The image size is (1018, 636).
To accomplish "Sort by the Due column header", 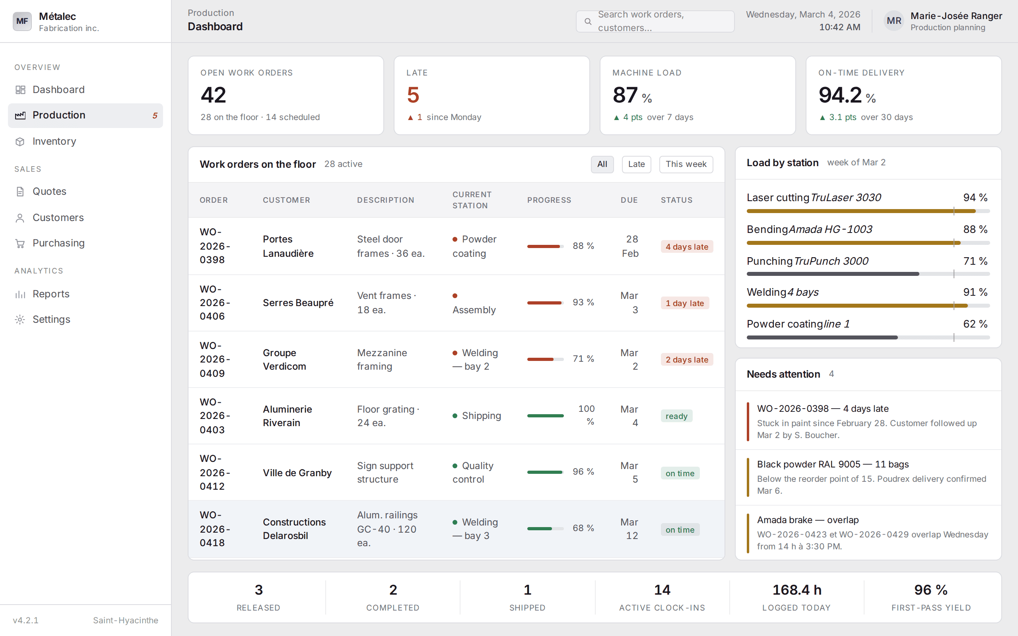I will coord(629,200).
